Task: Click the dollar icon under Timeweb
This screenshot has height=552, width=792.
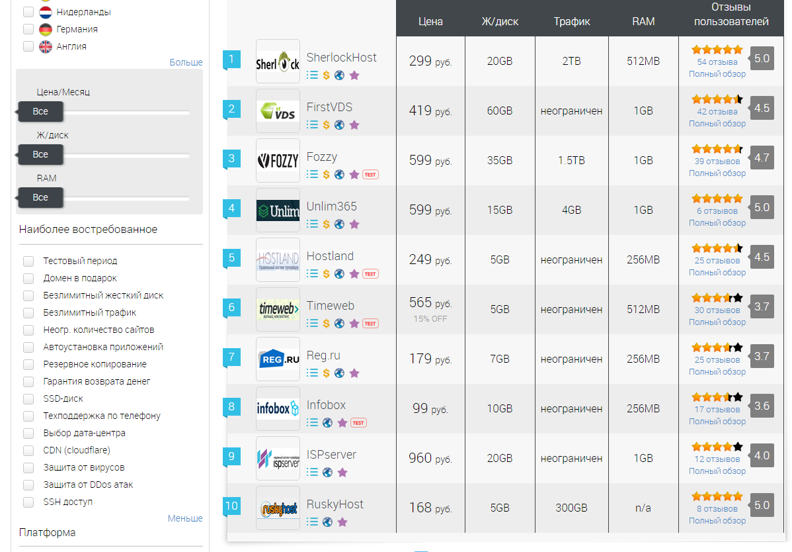Action: (327, 323)
